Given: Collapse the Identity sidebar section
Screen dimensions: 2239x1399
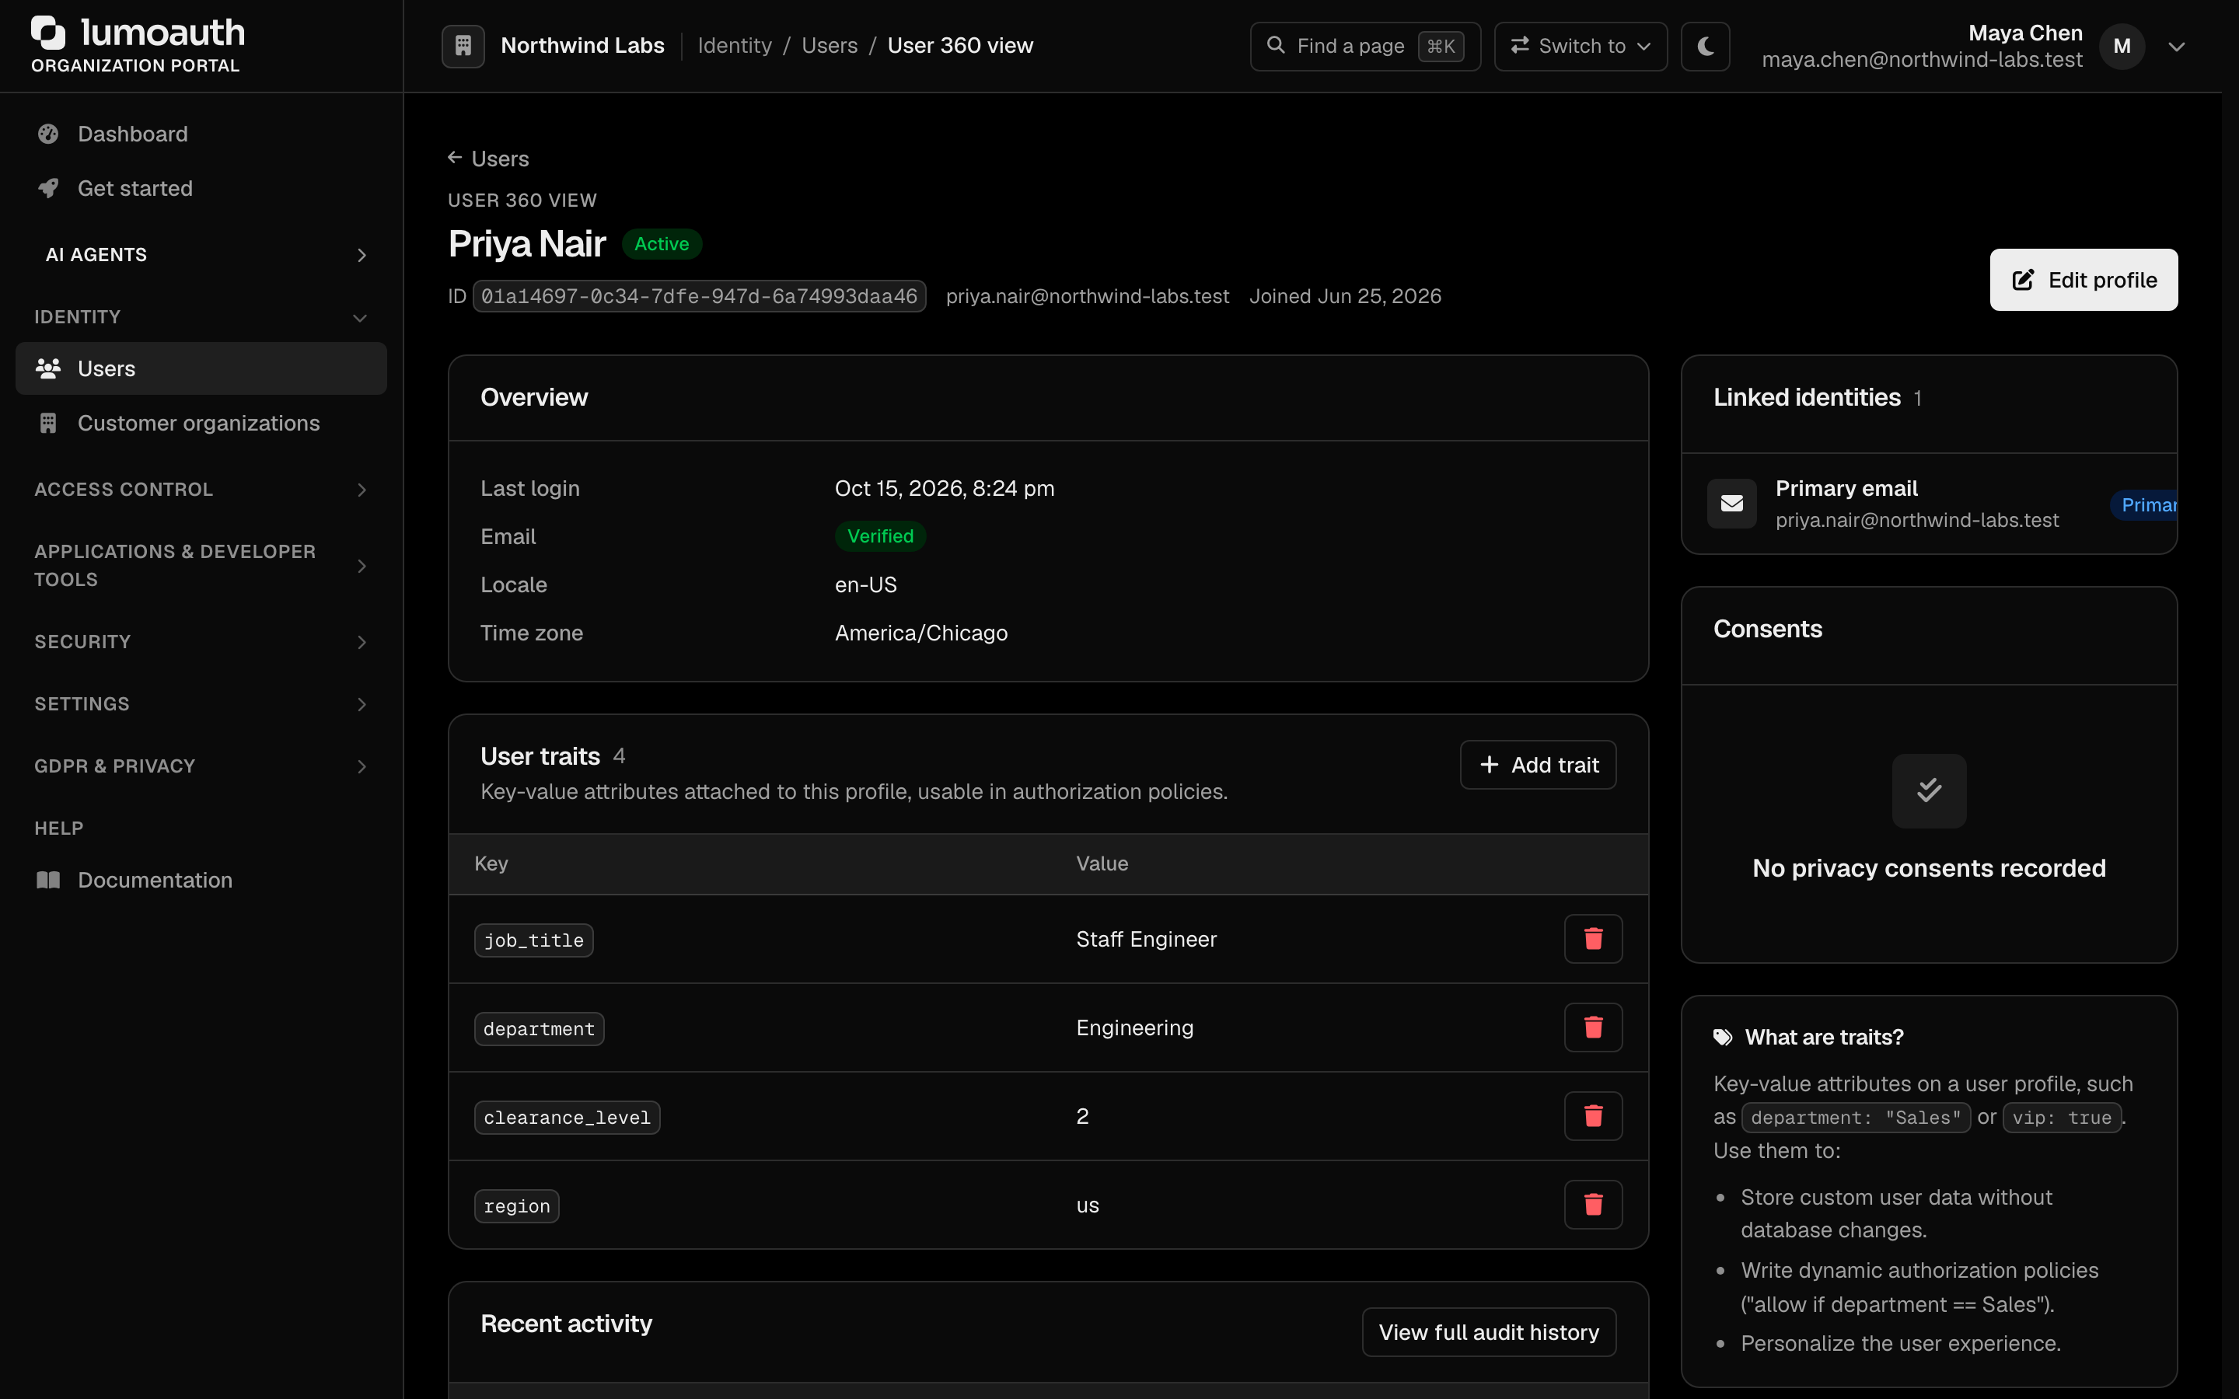Looking at the screenshot, I should click(201, 317).
